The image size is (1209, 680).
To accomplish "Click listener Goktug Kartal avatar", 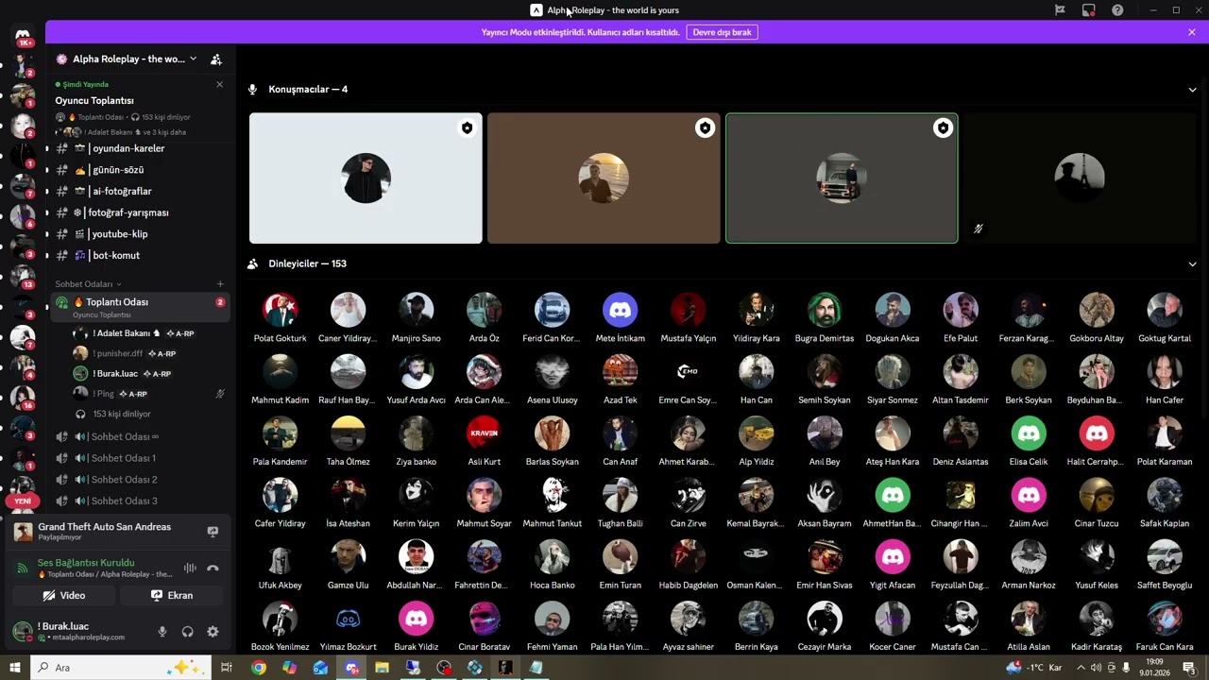I will 1165,310.
